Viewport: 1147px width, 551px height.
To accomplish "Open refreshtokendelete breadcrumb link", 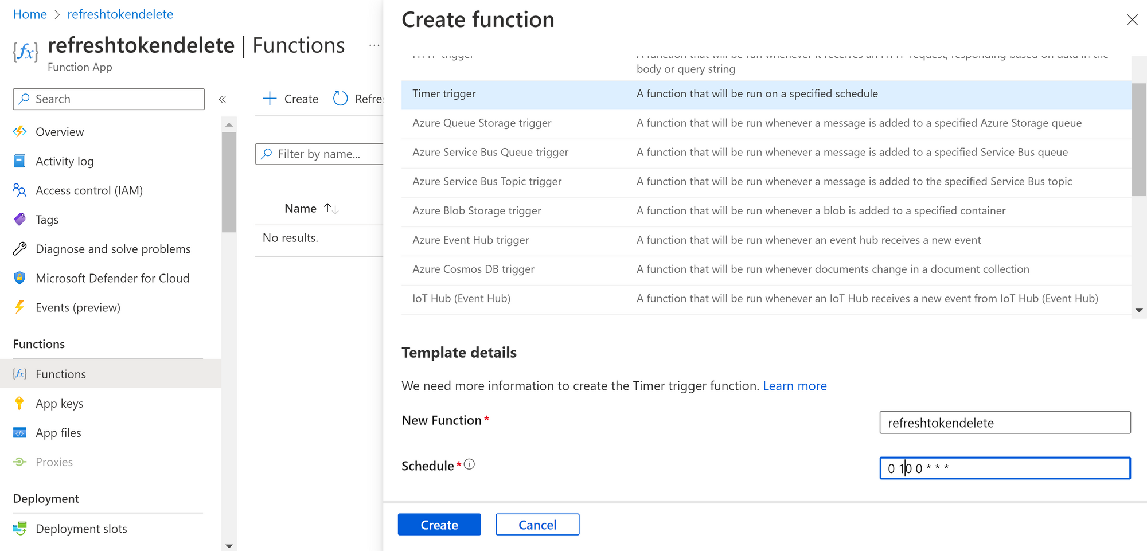I will pos(120,14).
